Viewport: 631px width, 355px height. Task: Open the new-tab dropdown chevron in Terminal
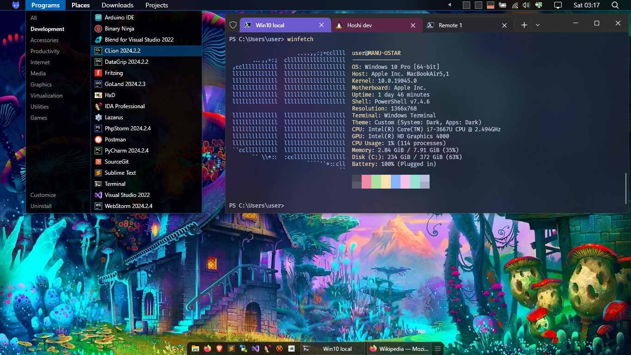coord(537,25)
